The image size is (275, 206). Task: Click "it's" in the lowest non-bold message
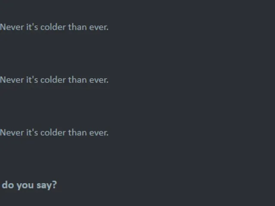coord(32,133)
